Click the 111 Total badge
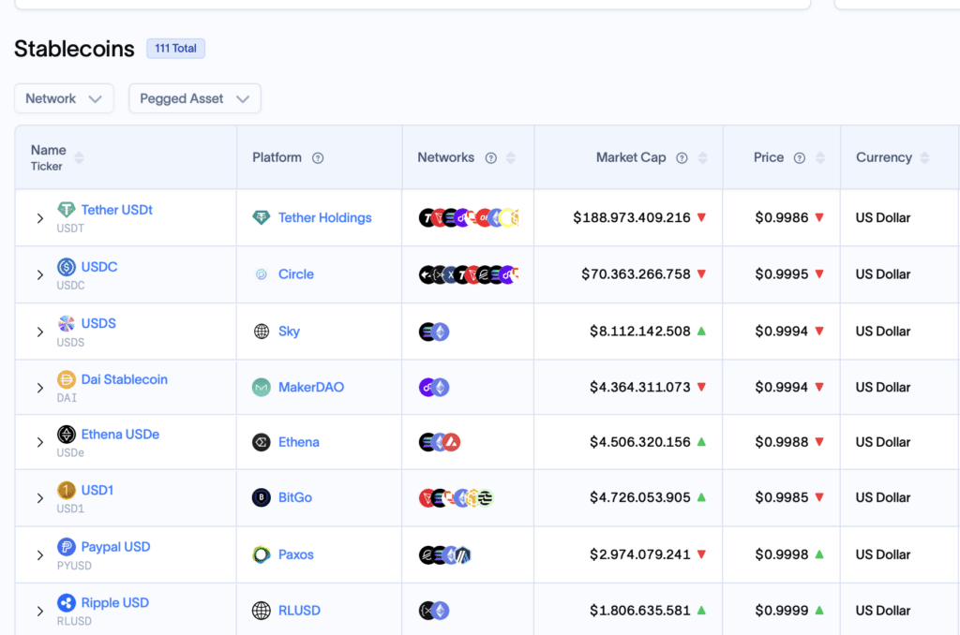 (x=175, y=49)
